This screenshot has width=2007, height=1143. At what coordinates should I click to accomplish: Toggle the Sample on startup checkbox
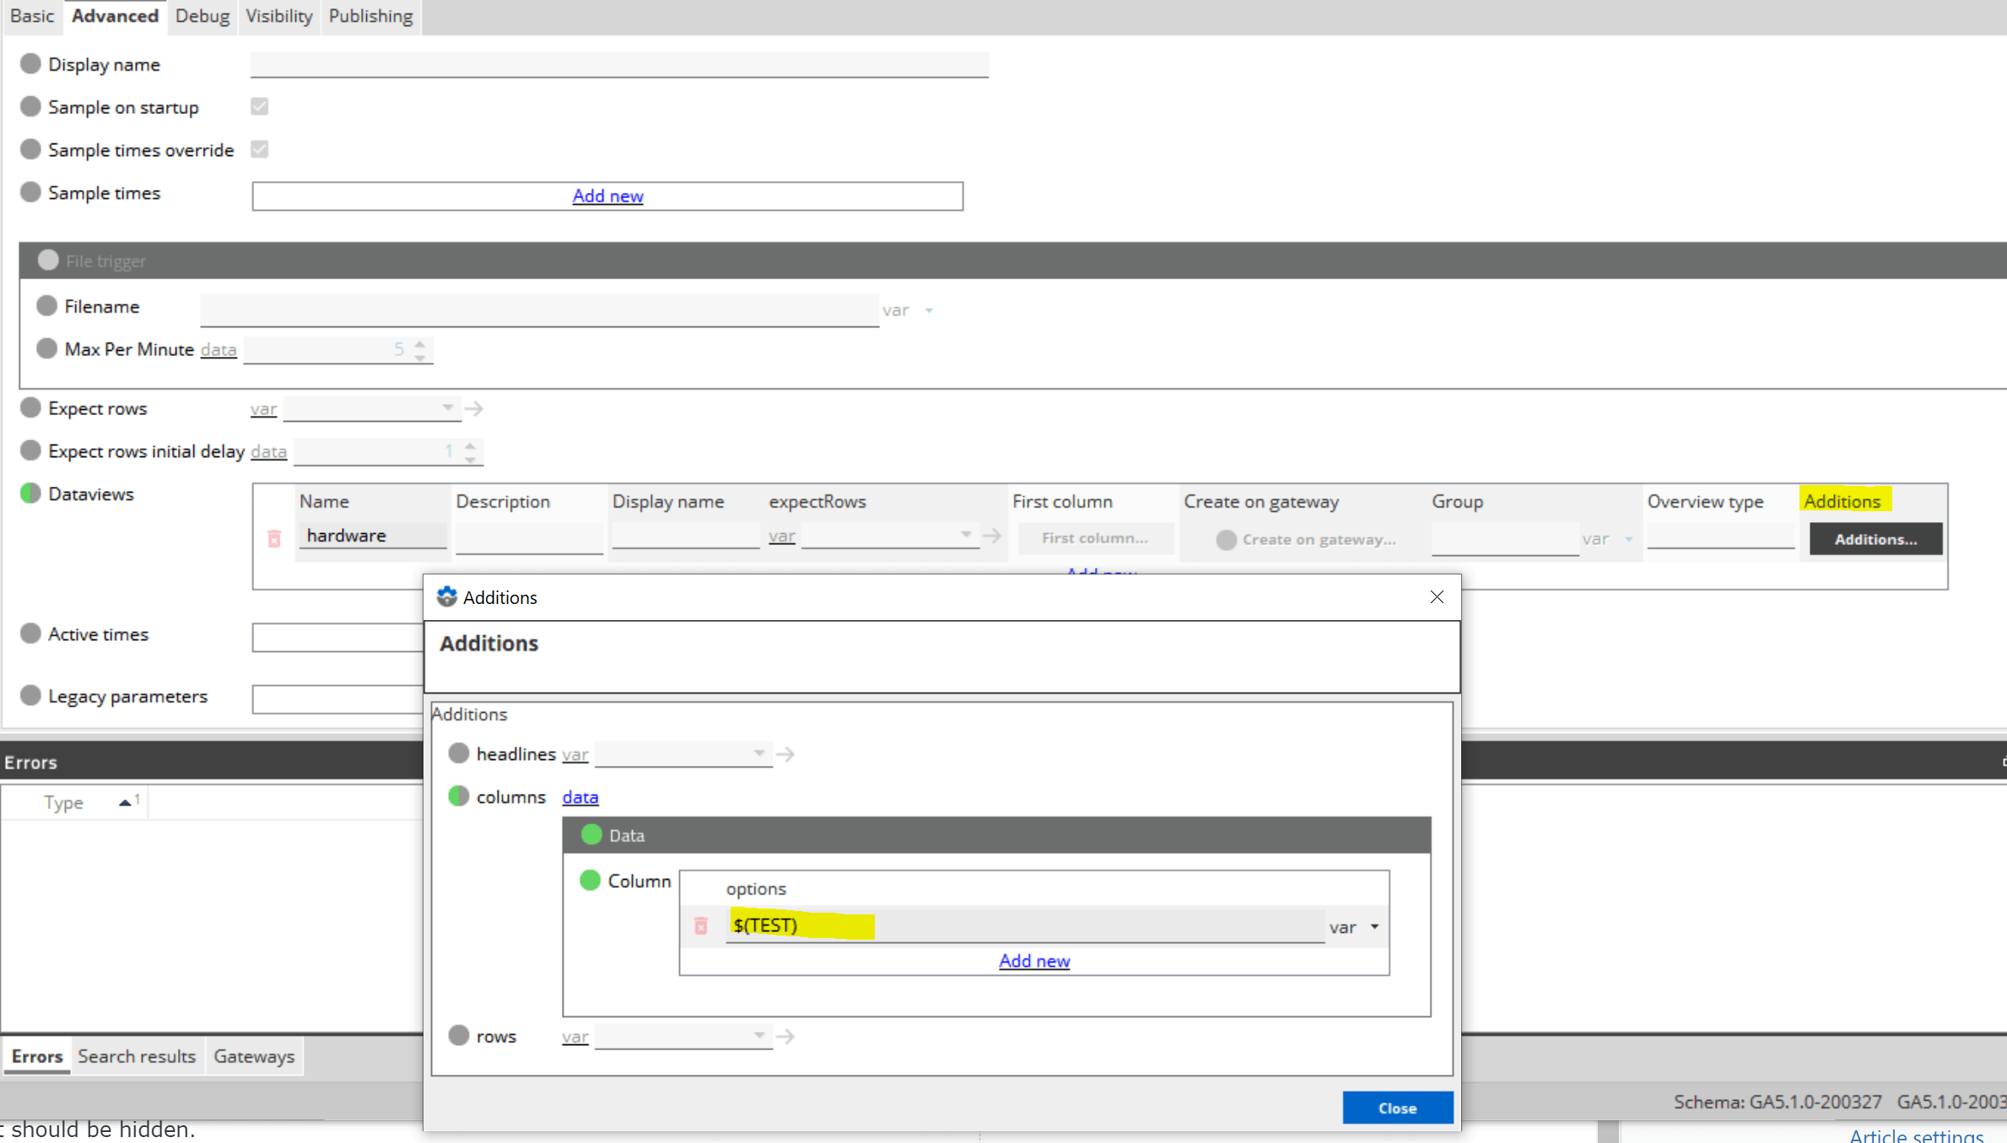coord(260,106)
